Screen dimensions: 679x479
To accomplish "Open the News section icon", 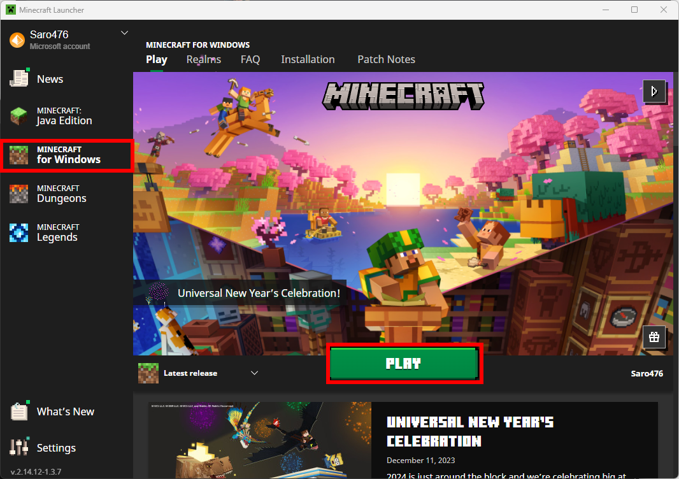I will [20, 78].
